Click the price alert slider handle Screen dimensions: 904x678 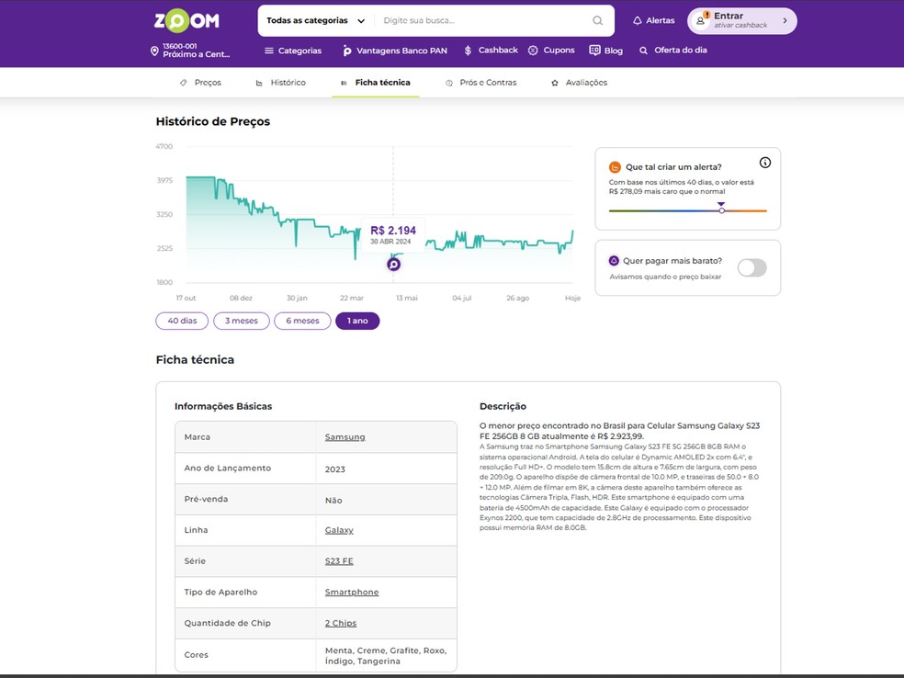coord(721,210)
